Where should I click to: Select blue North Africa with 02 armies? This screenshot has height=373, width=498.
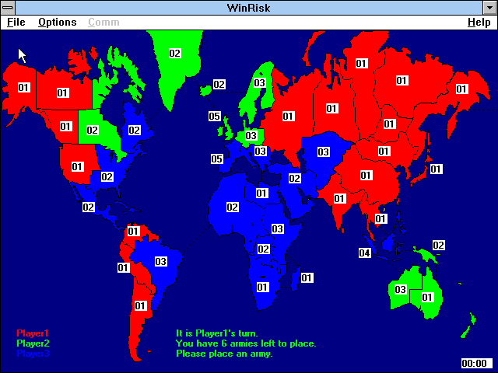click(x=233, y=207)
